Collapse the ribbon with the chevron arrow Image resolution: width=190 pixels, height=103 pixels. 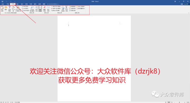[x=188, y=13]
